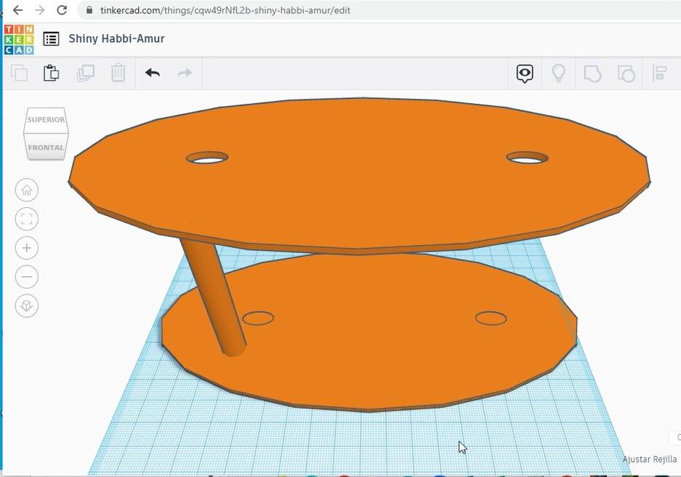This screenshot has width=681, height=477.
Task: Select the FRONTAL face of view cube
Action: tap(46, 148)
